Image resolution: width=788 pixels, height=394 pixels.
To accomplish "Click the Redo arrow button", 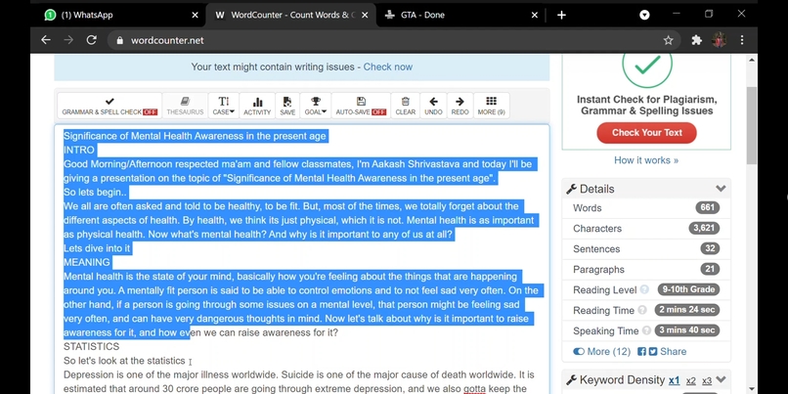I will pyautogui.click(x=460, y=106).
